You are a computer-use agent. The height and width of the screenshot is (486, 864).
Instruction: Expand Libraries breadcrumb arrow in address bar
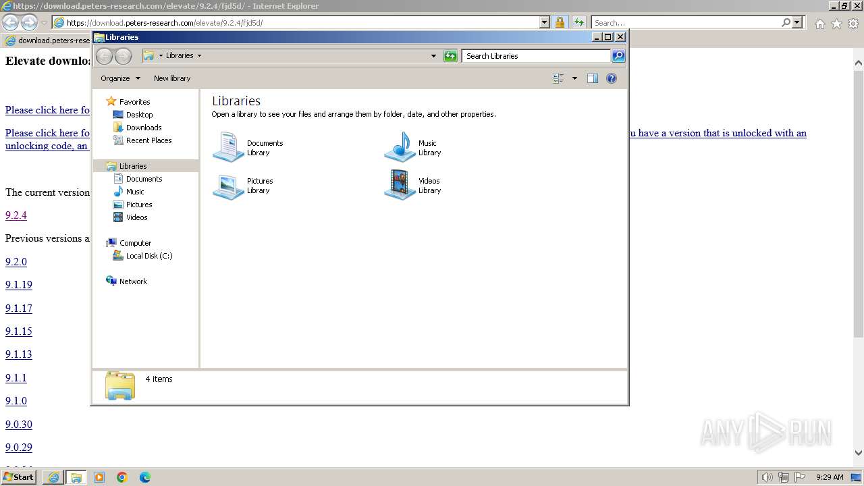[199, 56]
